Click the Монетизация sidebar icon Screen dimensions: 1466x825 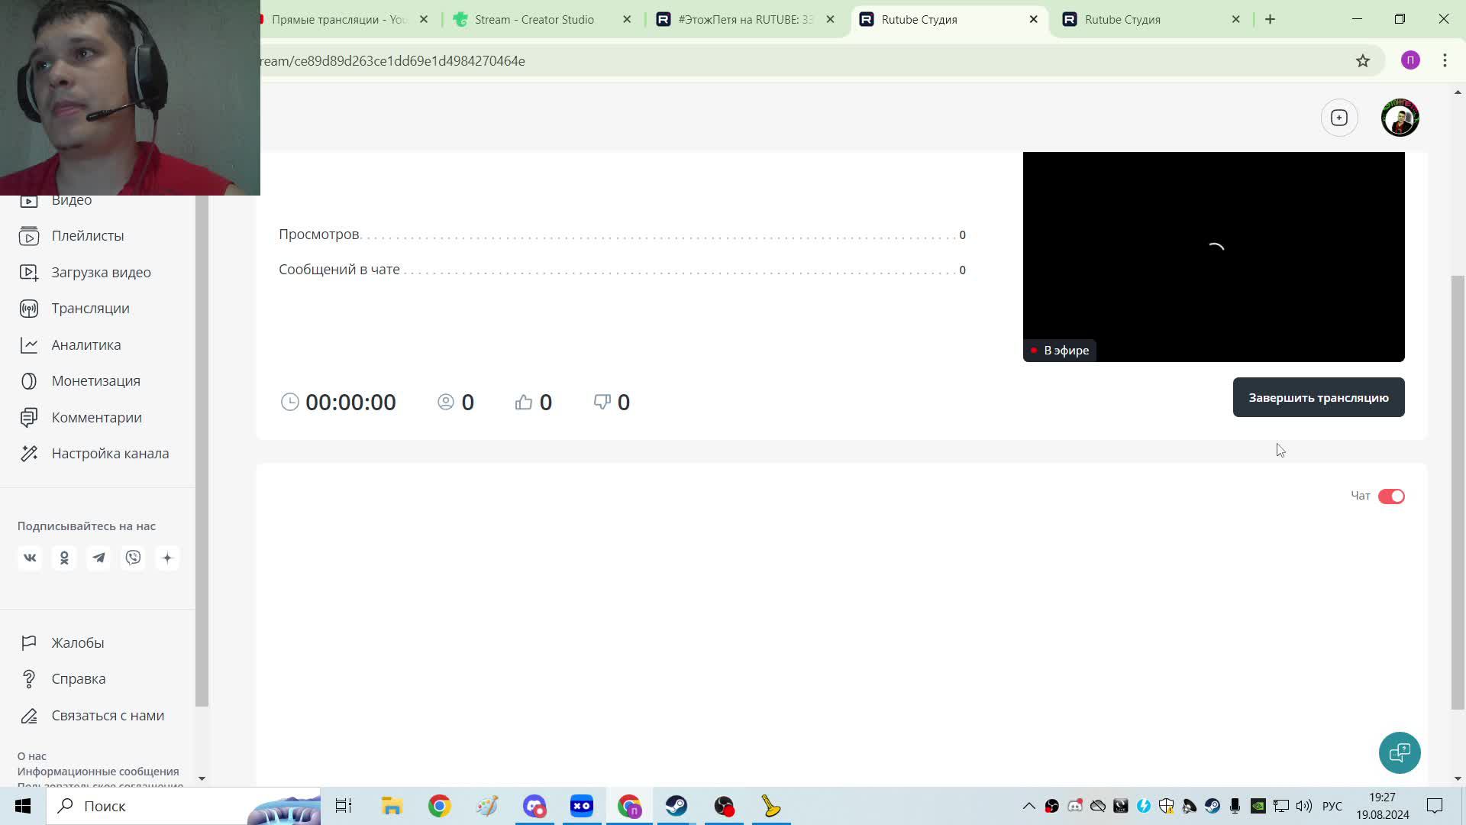29,381
